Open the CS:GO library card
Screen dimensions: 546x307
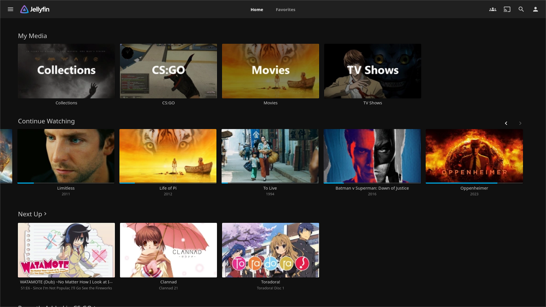tap(168, 71)
